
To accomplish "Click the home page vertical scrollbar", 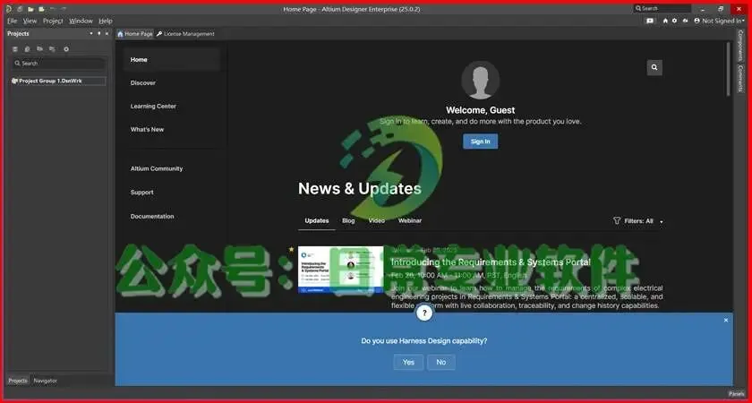I will pyautogui.click(x=729, y=69).
